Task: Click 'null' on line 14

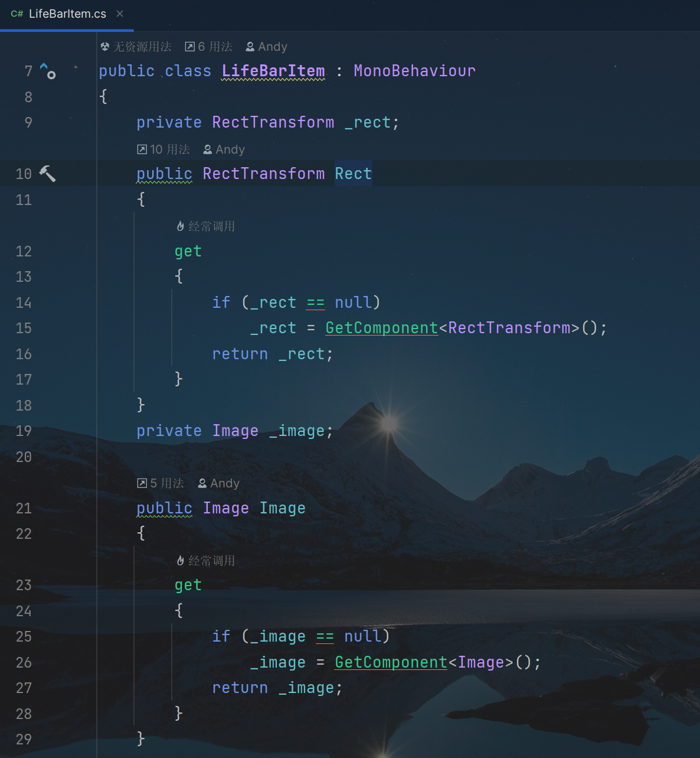Action: click(354, 302)
